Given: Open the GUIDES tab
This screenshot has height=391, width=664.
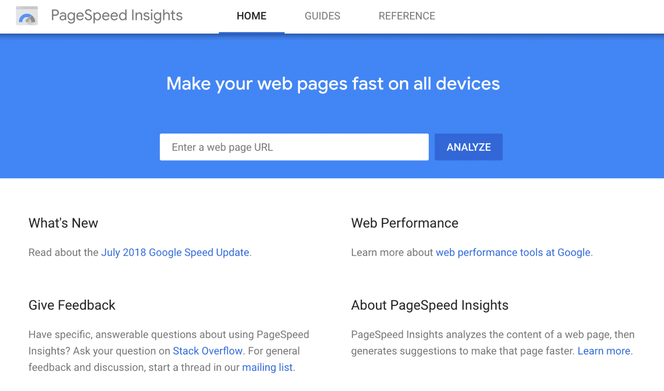Looking at the screenshot, I should click(x=322, y=16).
